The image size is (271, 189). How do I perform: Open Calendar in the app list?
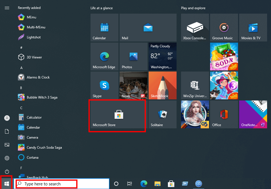29,127
